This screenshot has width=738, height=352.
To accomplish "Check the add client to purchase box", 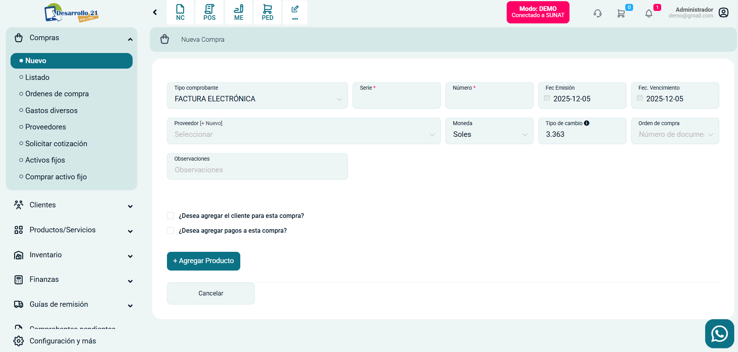I will [x=170, y=216].
